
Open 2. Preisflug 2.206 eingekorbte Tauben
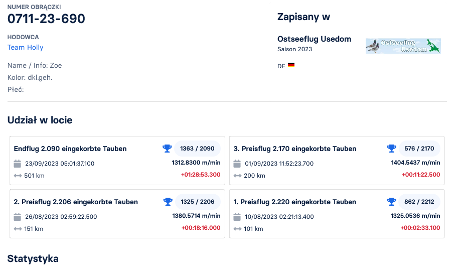76,202
